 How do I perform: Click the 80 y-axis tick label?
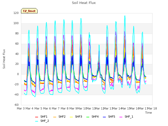point(17,33)
